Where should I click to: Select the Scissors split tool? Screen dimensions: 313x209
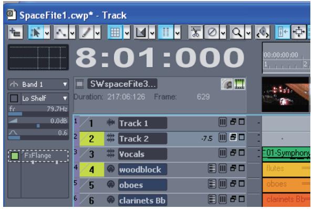pos(196,32)
